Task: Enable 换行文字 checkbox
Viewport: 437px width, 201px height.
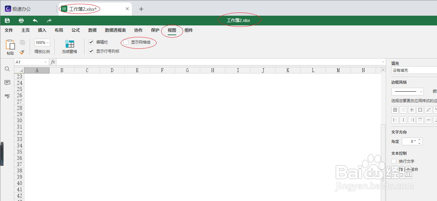Action: pyautogui.click(x=394, y=161)
